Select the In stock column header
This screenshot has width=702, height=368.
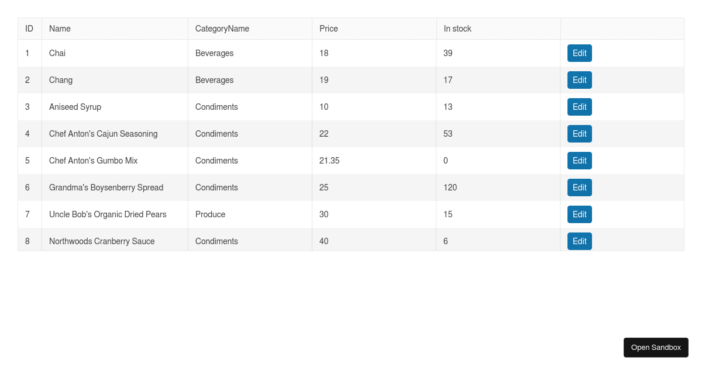coord(457,29)
